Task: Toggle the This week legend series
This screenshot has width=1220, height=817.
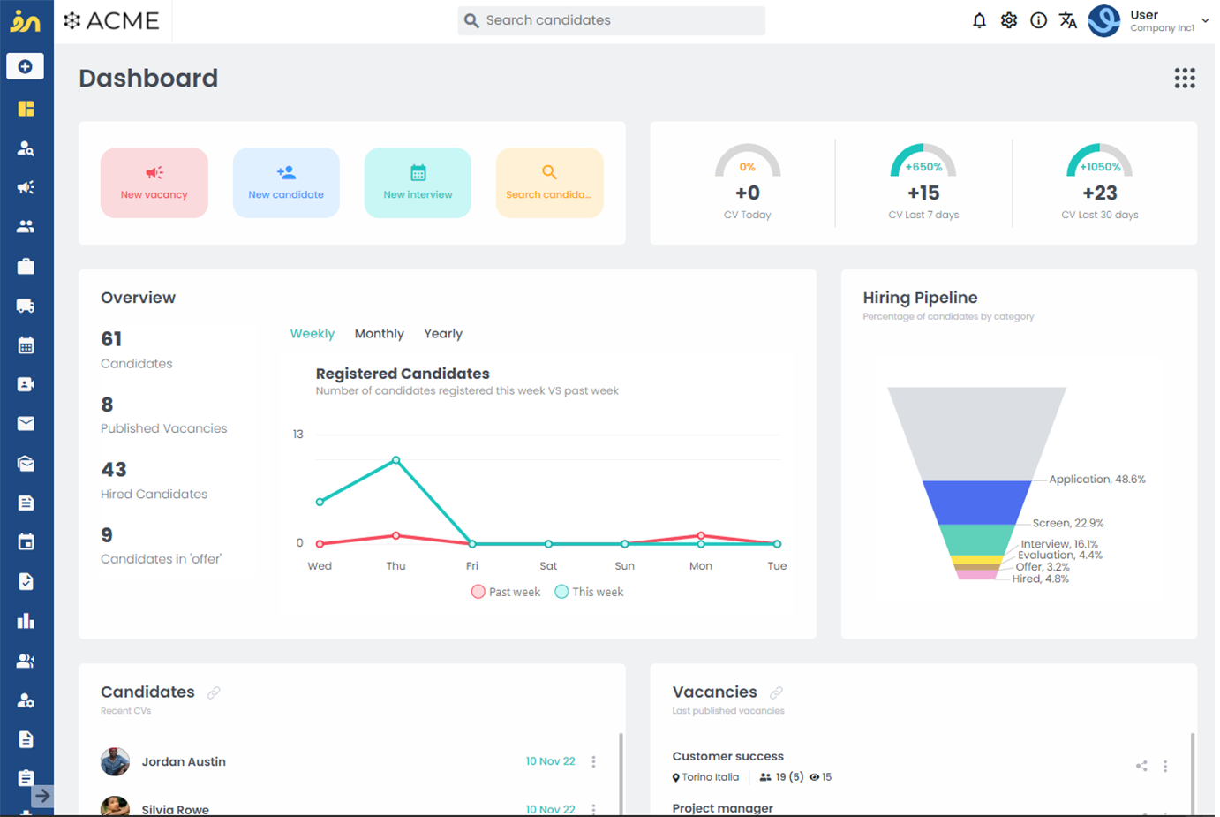Action: click(x=589, y=592)
